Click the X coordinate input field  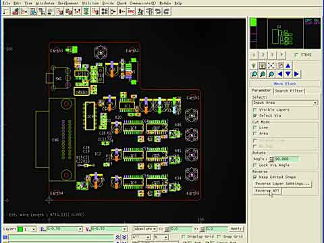click(181, 229)
